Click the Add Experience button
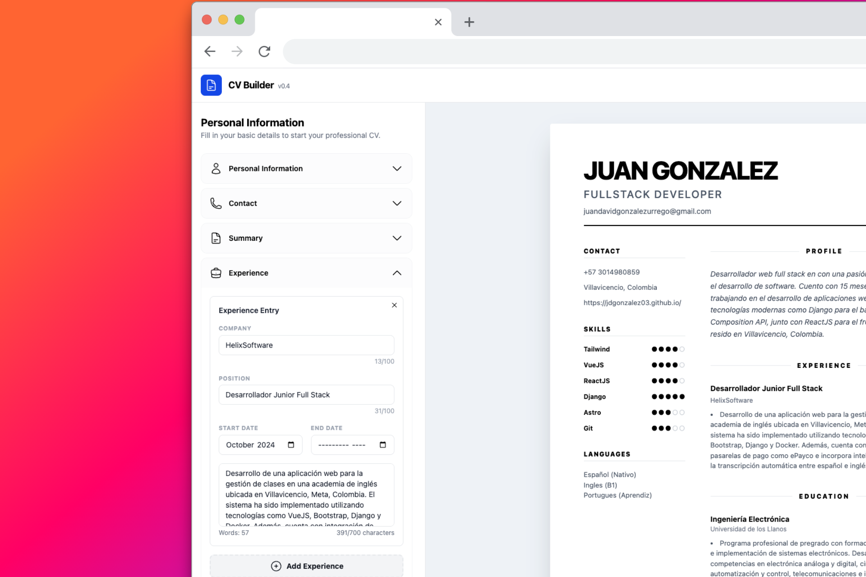This screenshot has height=577, width=866. (306, 566)
